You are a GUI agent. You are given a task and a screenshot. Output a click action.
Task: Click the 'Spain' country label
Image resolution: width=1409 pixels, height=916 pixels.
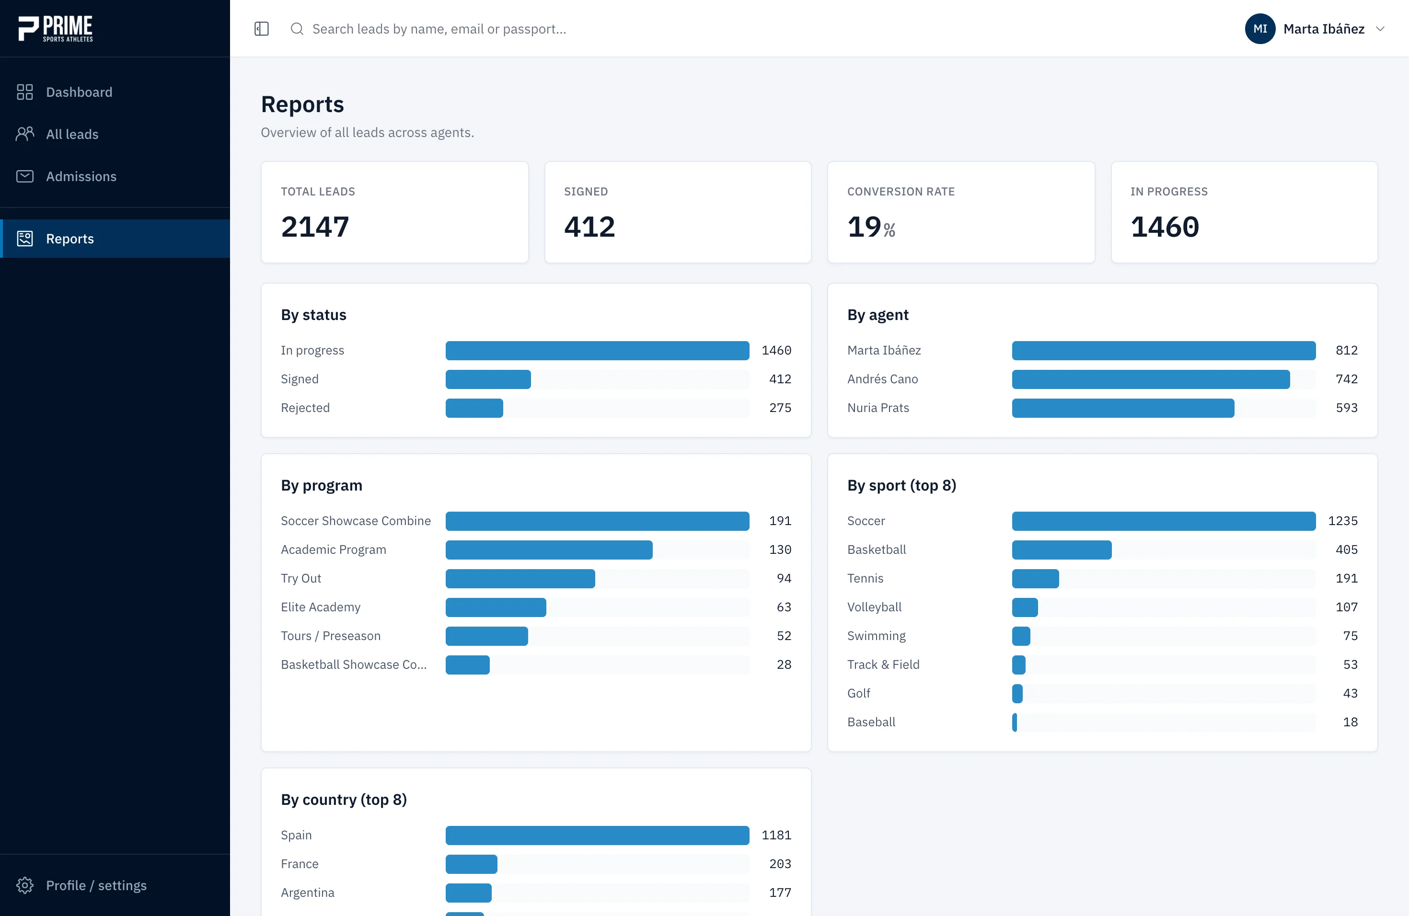(296, 835)
